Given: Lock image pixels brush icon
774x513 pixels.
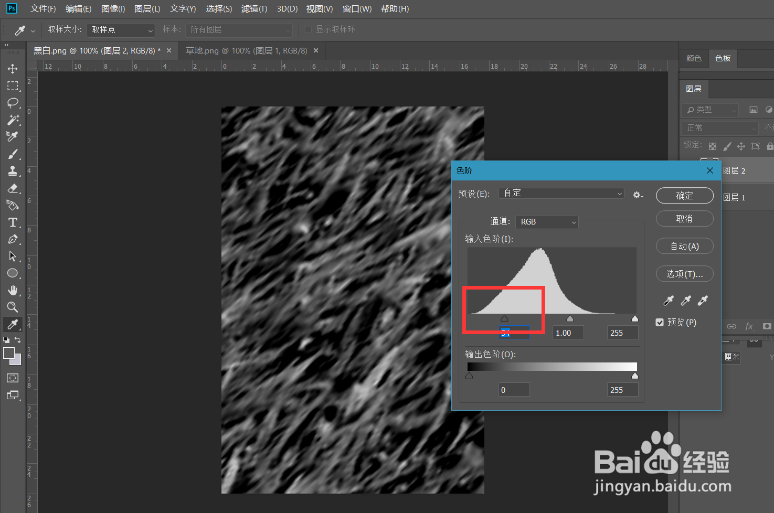Looking at the screenshot, I should coord(727,146).
